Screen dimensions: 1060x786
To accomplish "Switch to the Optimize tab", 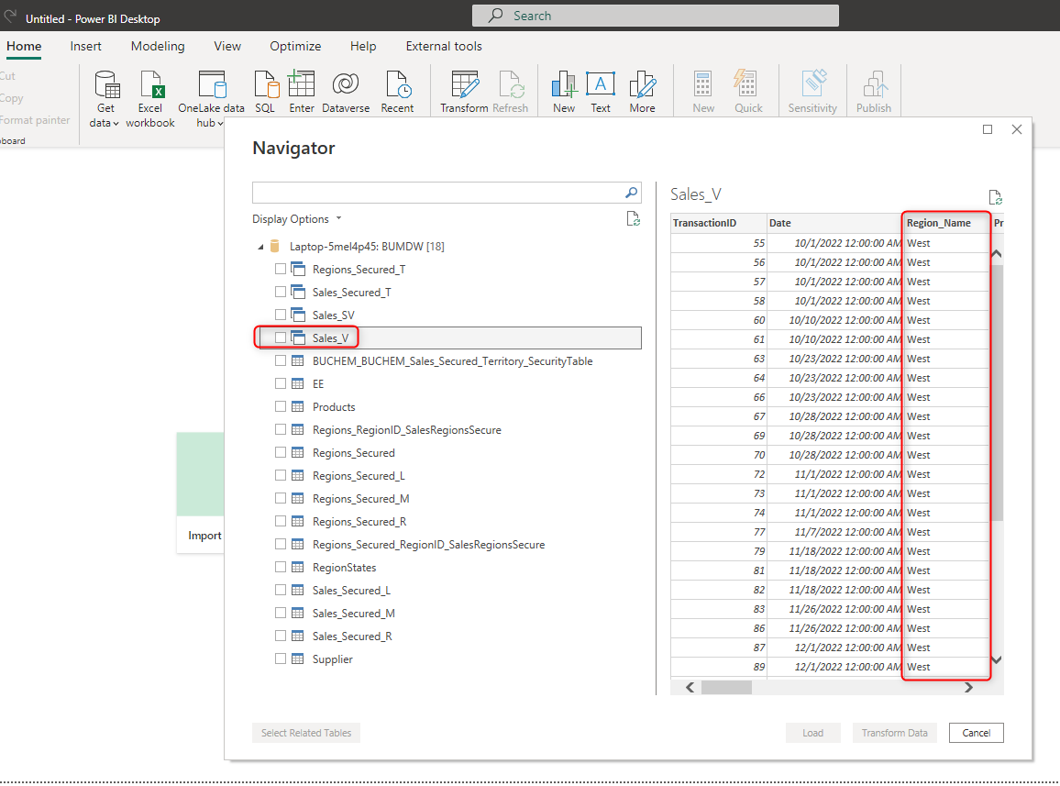I will [295, 46].
